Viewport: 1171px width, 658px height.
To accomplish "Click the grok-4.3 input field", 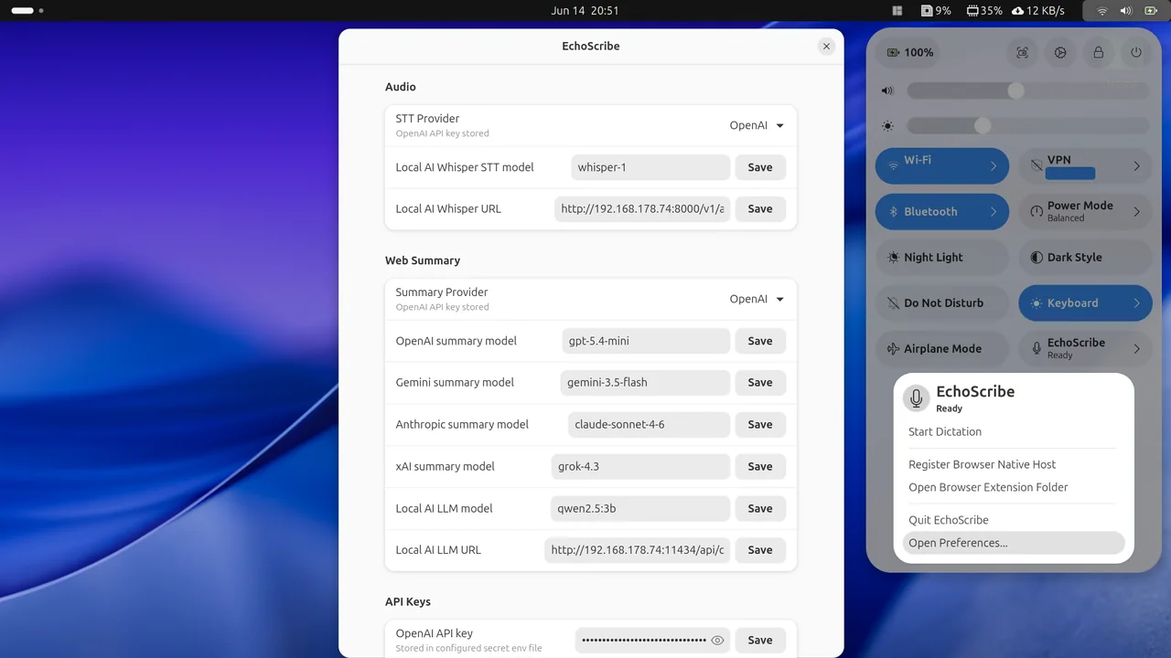I will click(640, 466).
